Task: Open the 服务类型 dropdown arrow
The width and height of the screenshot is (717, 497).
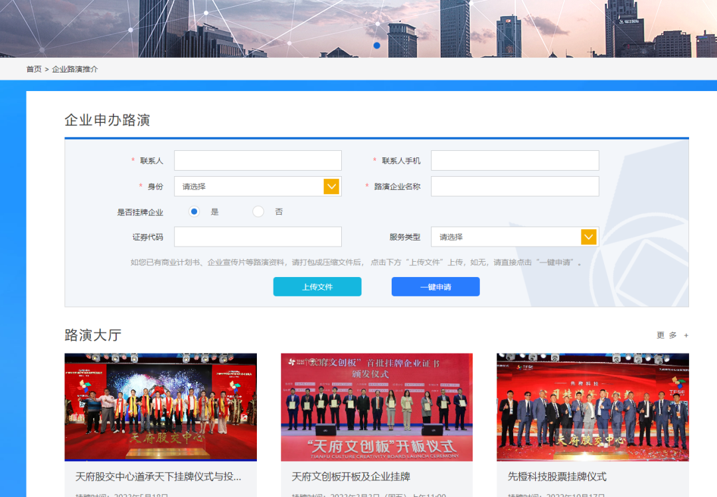Action: [588, 237]
